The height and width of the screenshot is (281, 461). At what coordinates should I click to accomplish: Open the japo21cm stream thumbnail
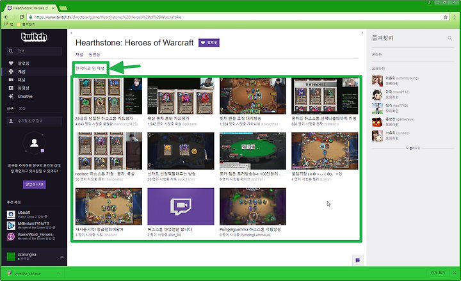tap(181, 151)
